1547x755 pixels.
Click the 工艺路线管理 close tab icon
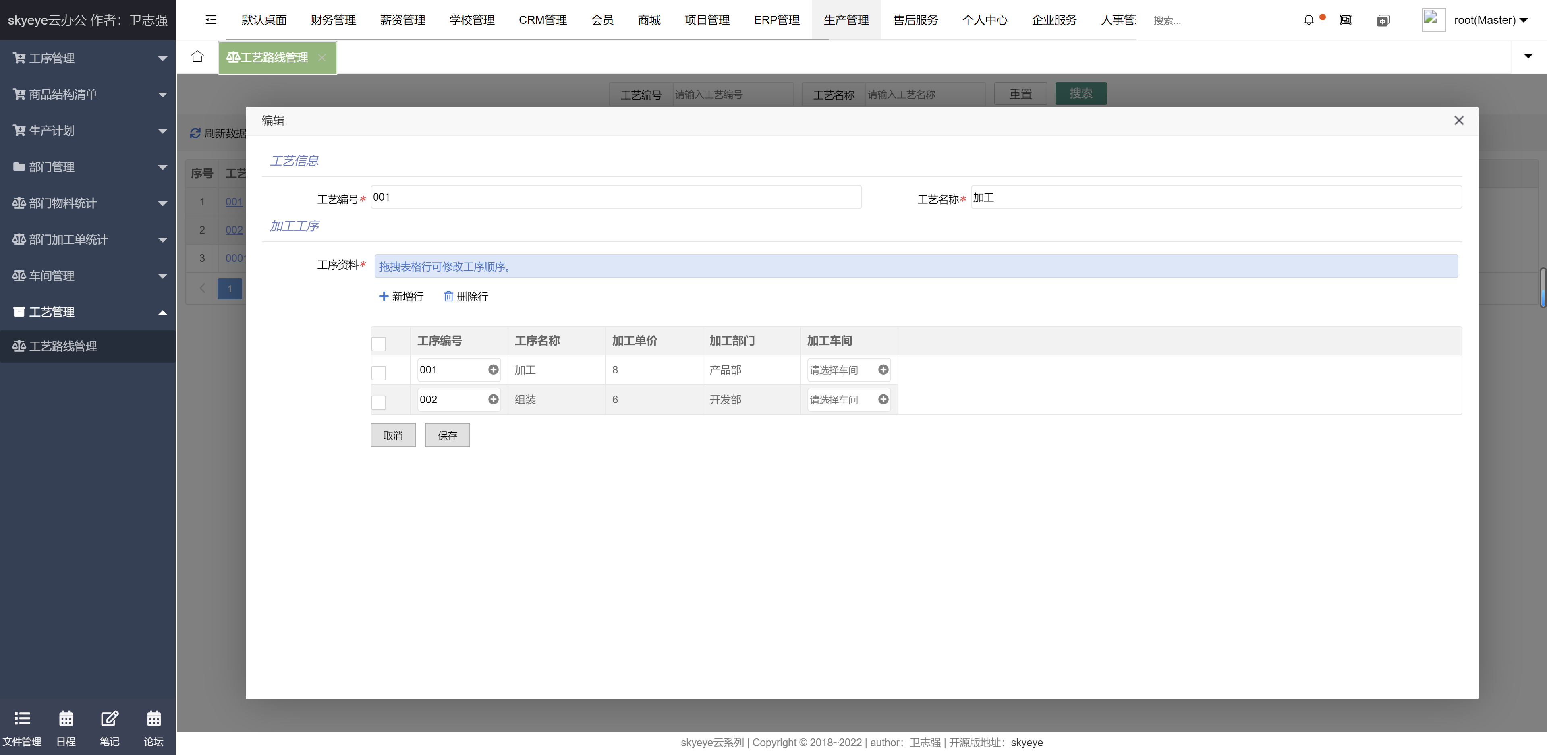click(x=324, y=57)
